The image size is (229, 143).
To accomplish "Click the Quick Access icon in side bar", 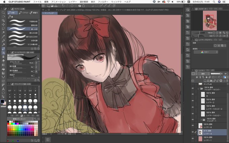I will point(188,10).
